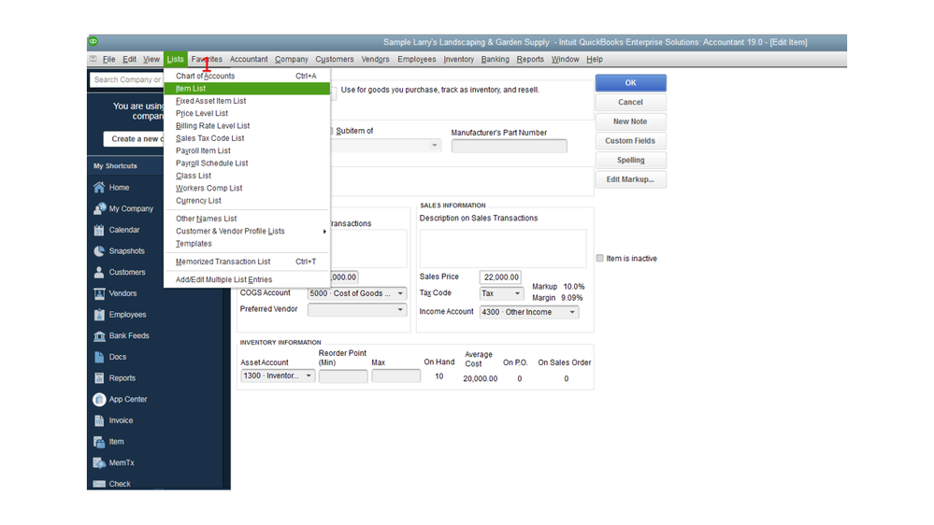Screen dimensions: 934x525
Task: Select the Workers Comp List entry
Action: click(246, 188)
